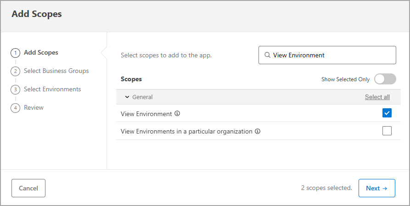Image resolution: width=410 pixels, height=206 pixels.
Task: Click the step 4 number circle
Action: coord(15,108)
